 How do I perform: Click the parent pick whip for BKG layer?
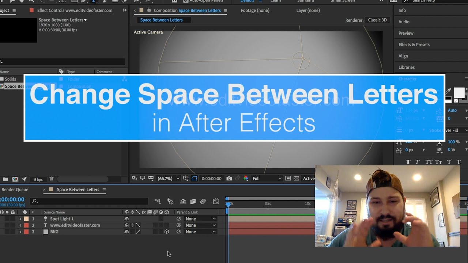coord(179,232)
